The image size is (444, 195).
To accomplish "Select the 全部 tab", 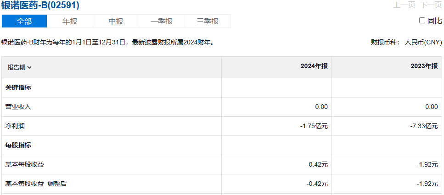I will click(x=24, y=21).
